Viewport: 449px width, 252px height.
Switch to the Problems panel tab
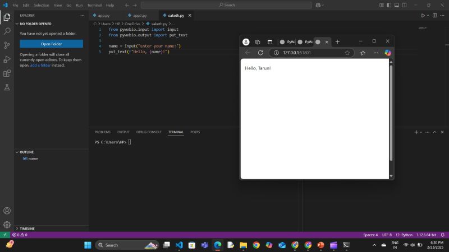coord(102,132)
